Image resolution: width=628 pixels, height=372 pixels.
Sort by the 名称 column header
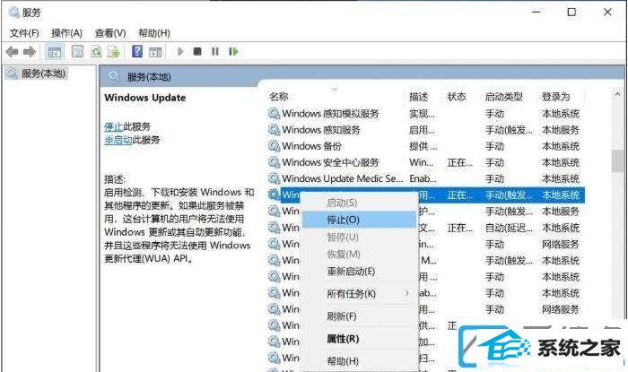[279, 97]
